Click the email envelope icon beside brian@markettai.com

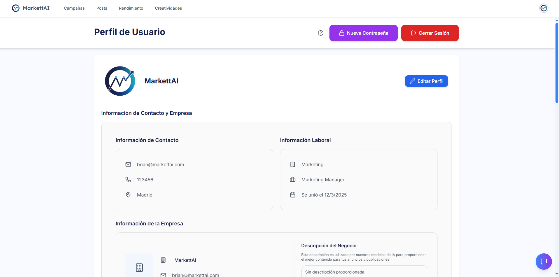click(128, 164)
